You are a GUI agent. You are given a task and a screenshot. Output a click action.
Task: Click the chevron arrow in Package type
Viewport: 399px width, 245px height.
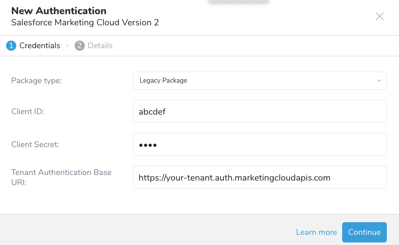pos(379,81)
